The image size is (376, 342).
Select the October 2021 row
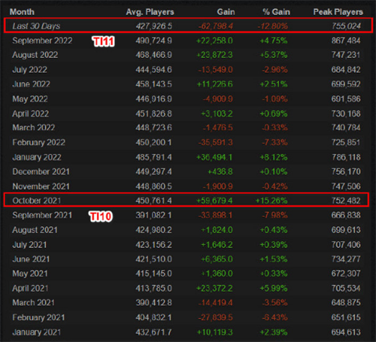pyautogui.click(x=186, y=200)
